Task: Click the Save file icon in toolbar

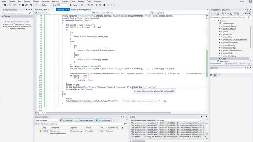Action: pyautogui.click(x=23, y=5)
